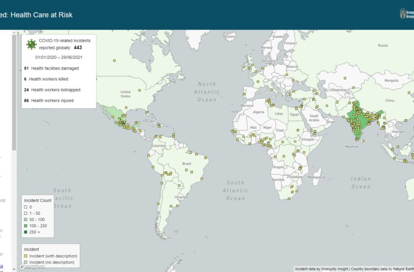Click the '100 - 250' legend swatch
The image size is (414, 272).
[26, 226]
